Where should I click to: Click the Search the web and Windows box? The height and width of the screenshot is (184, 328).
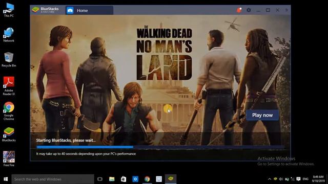53,179
